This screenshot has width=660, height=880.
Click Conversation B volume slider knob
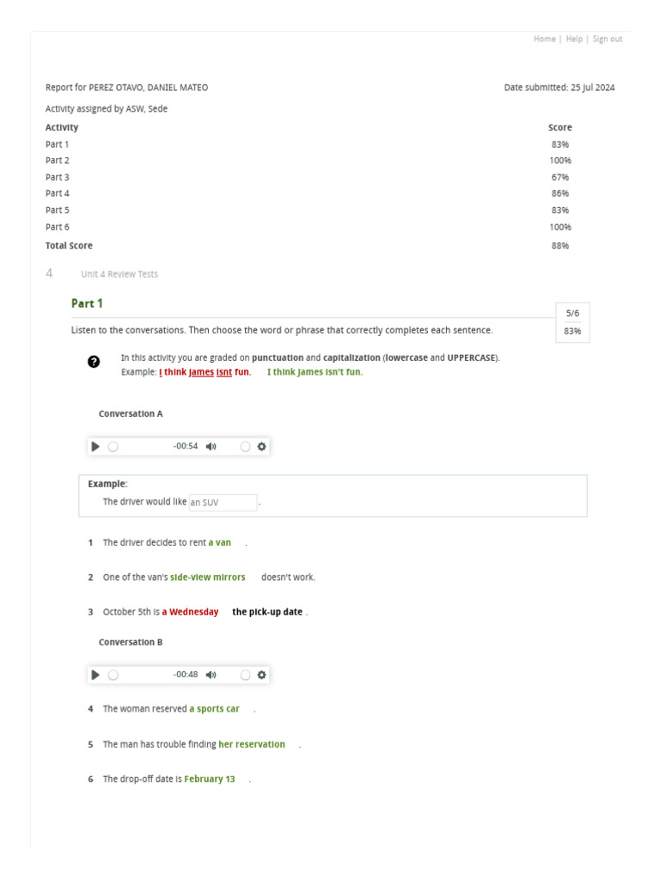pos(245,675)
